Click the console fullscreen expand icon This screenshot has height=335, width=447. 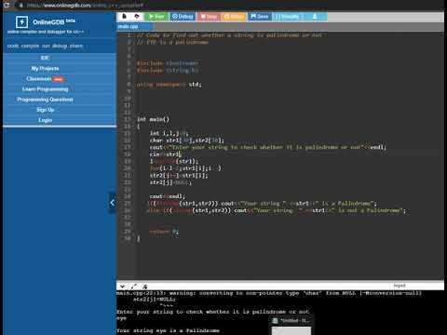134,287
